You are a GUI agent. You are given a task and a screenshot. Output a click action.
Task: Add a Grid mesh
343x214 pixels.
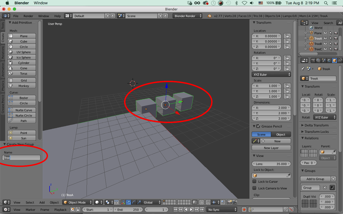pyautogui.click(x=22, y=80)
